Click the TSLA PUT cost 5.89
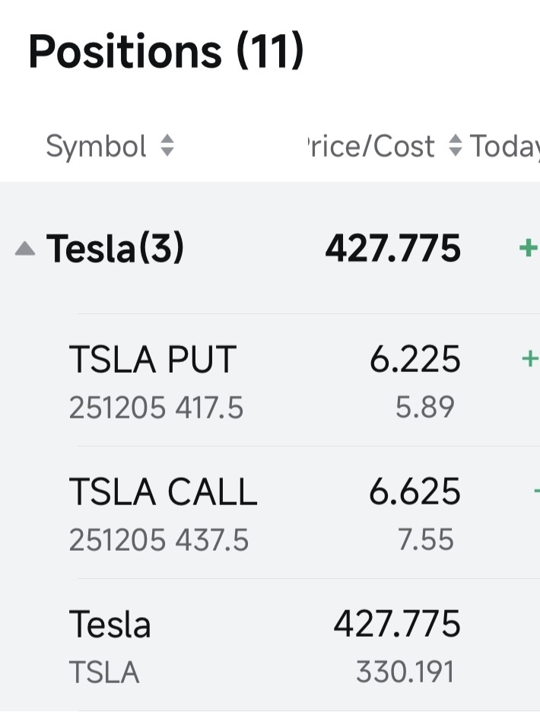The image size is (540, 728). coord(425,407)
